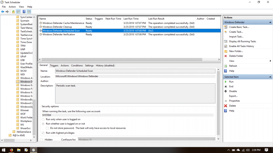Open the 'Configure for' dropdown

146,139
